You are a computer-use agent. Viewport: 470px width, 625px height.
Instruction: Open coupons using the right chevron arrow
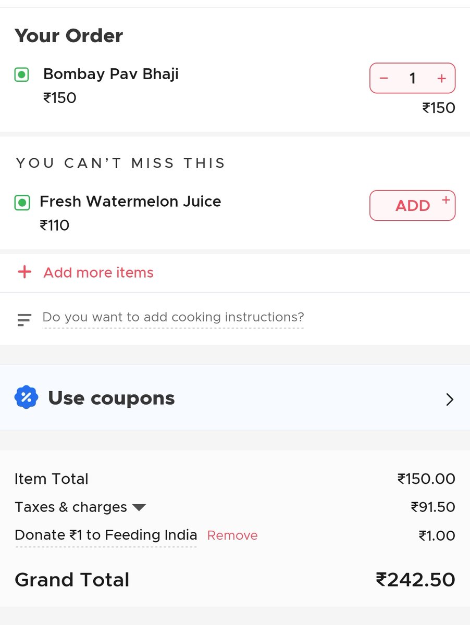450,399
